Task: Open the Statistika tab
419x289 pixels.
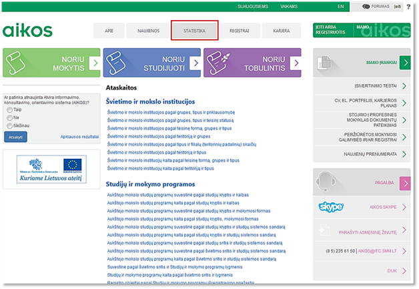Action: tap(195, 31)
